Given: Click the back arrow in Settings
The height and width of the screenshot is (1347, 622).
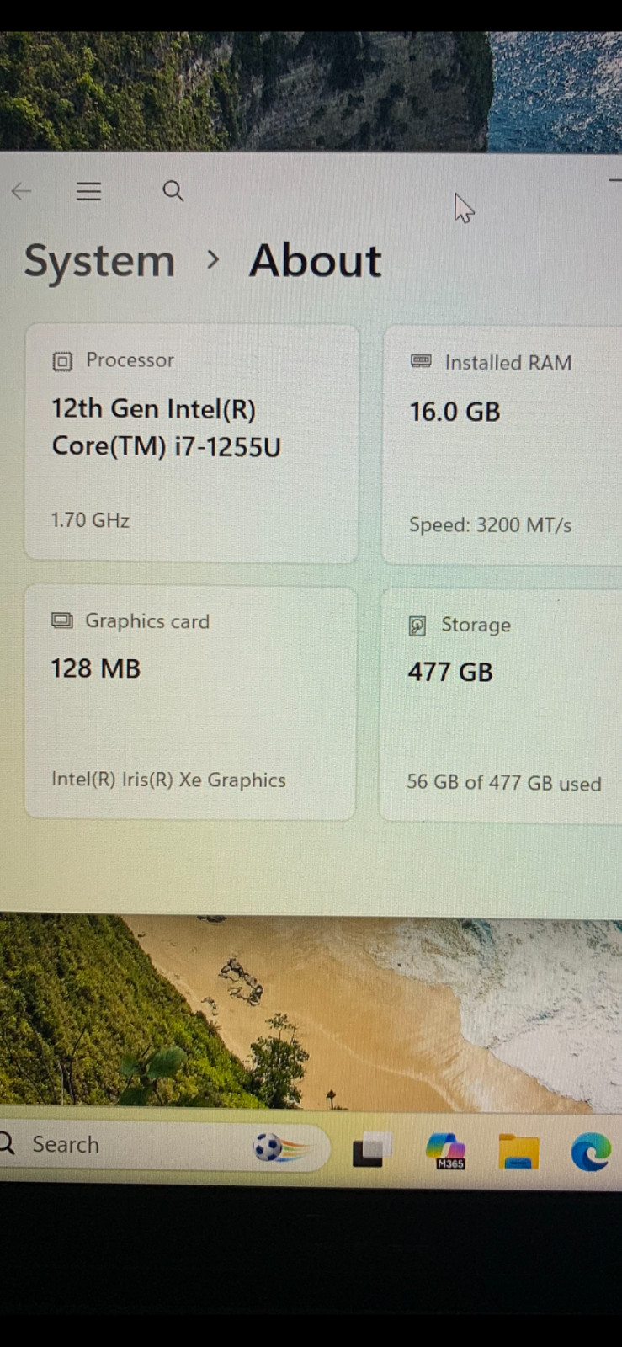Looking at the screenshot, I should (x=22, y=191).
